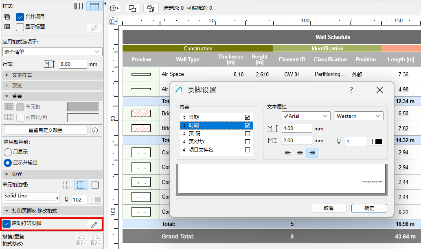
Task: Uncheck the 日期 footer content checkbox
Action: point(248,117)
